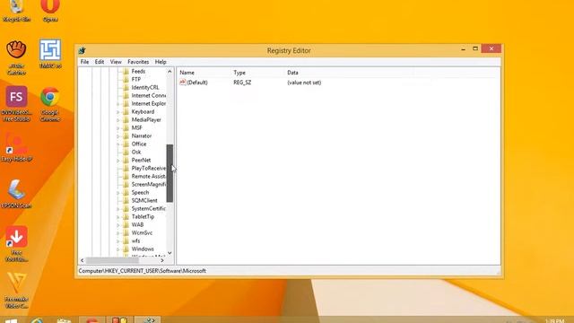Expand the Narrator key
This screenshot has width=574, height=323.
coord(117,136)
